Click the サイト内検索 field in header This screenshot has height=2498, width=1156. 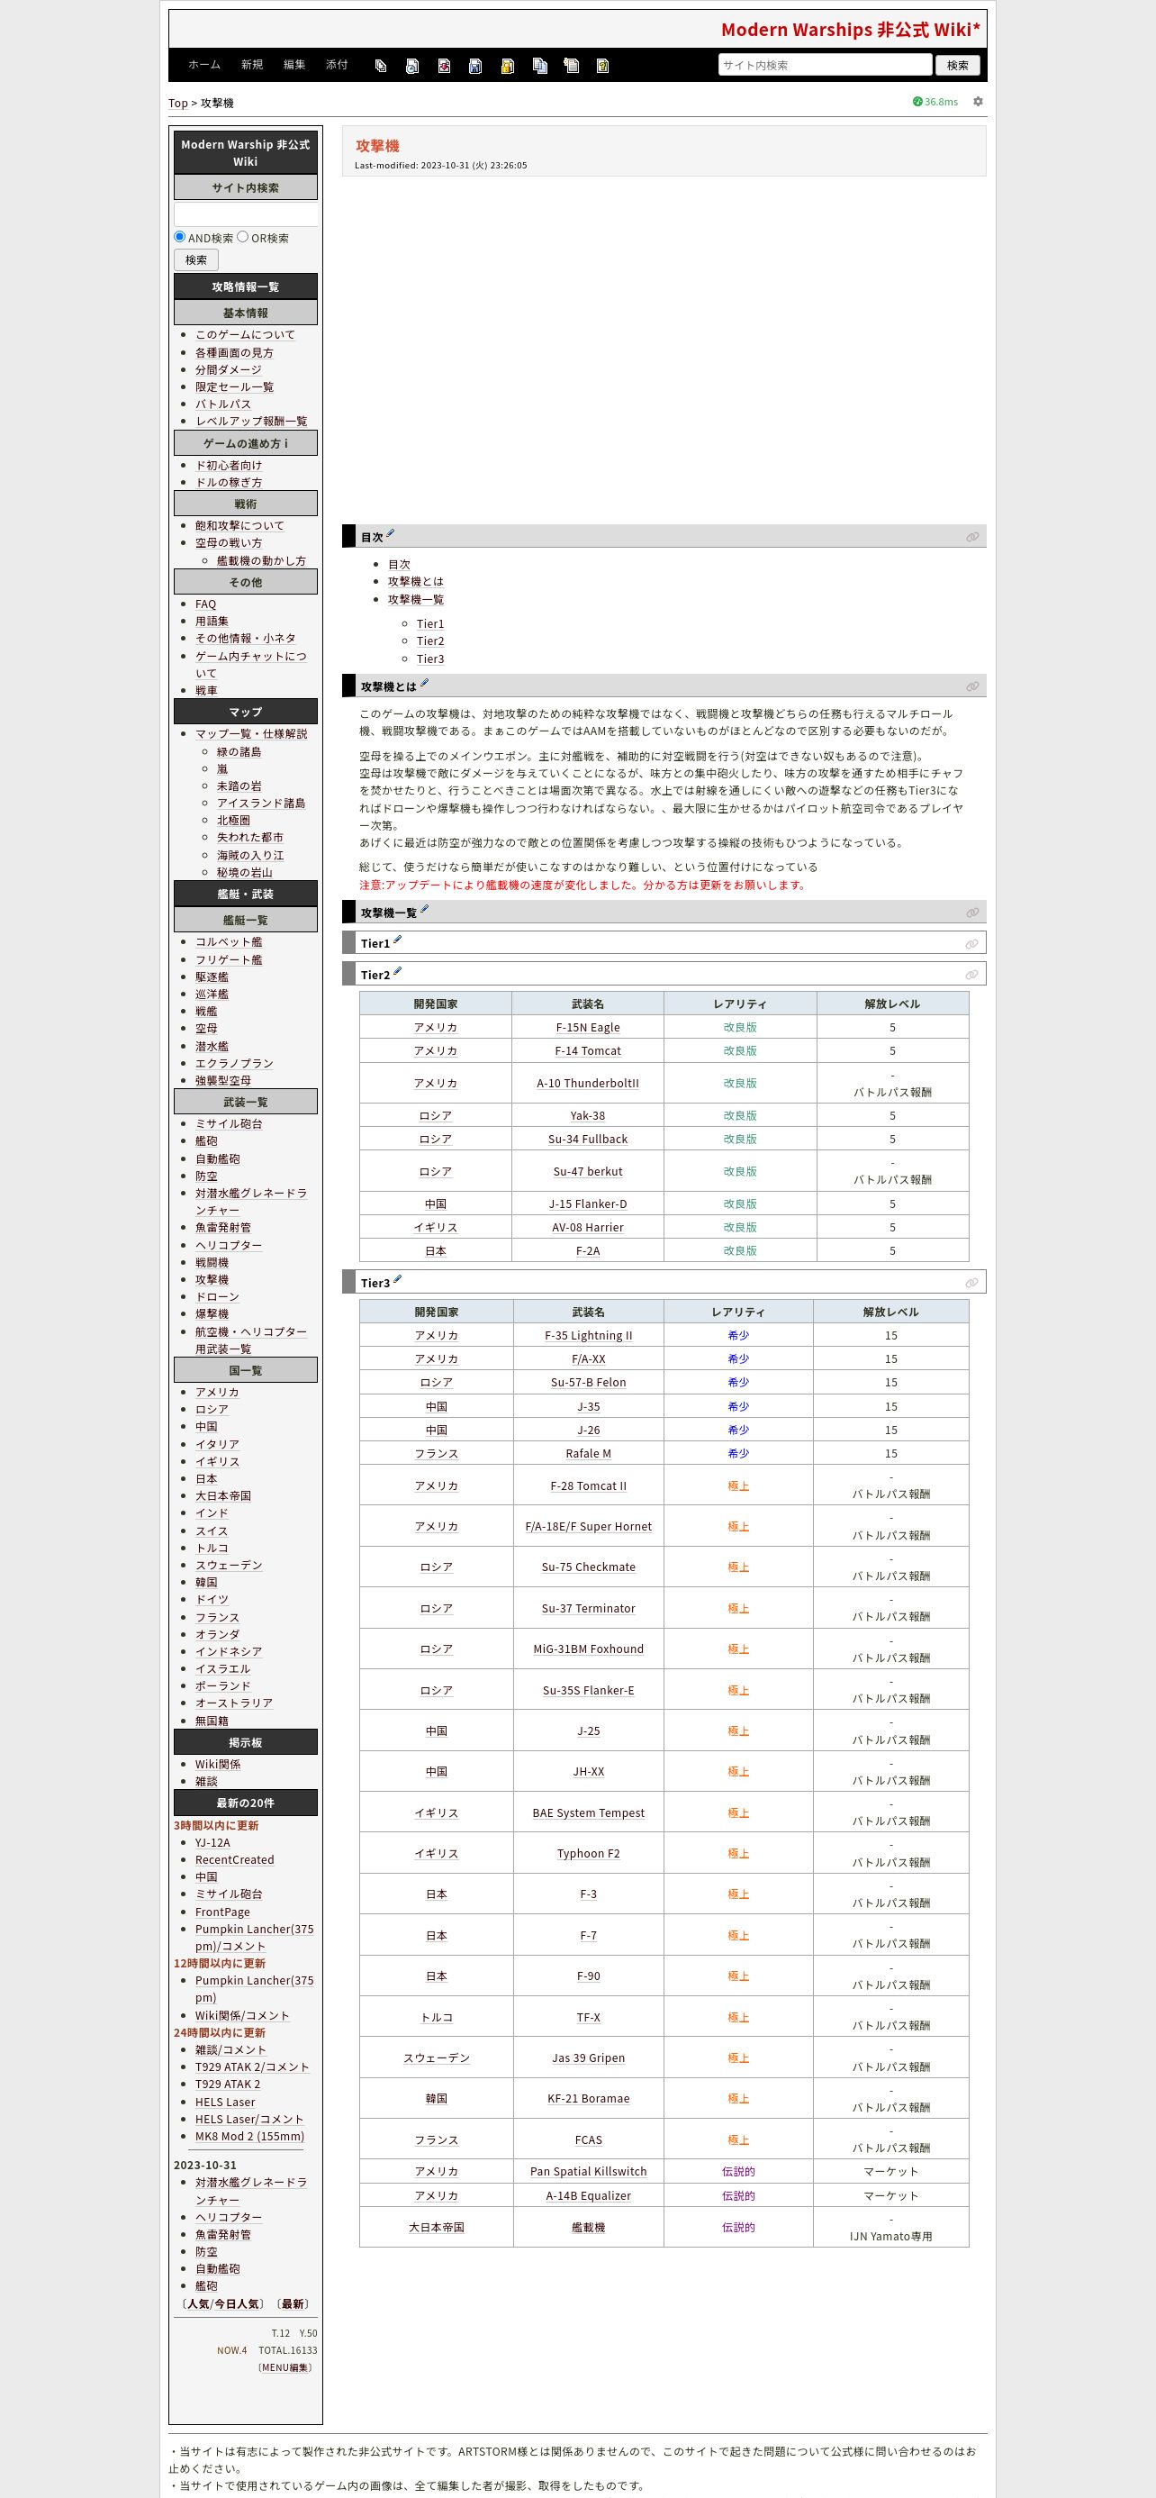point(825,65)
